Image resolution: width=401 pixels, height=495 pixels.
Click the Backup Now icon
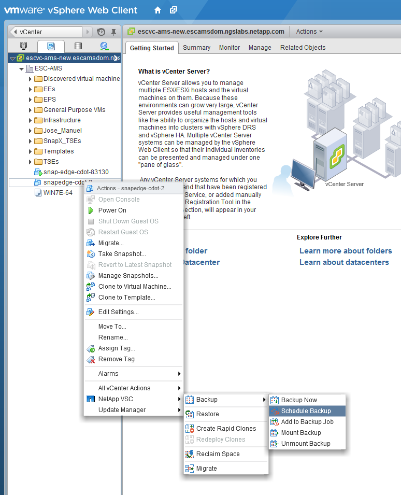point(275,400)
